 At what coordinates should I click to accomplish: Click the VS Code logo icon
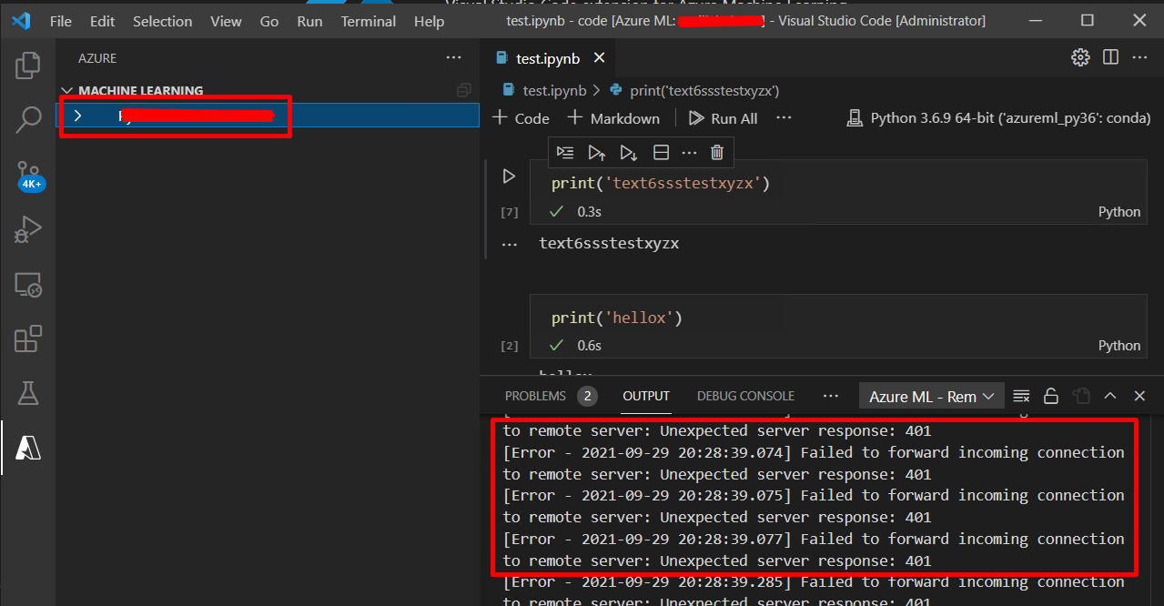point(22,20)
